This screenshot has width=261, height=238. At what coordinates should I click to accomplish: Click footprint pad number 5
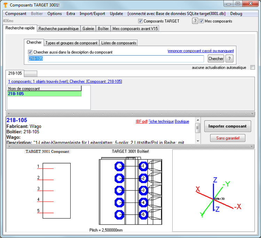point(143,215)
